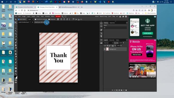Viewport: 174px width, 98px height.
Task: Select the Dodge tool
Action: [16, 57]
